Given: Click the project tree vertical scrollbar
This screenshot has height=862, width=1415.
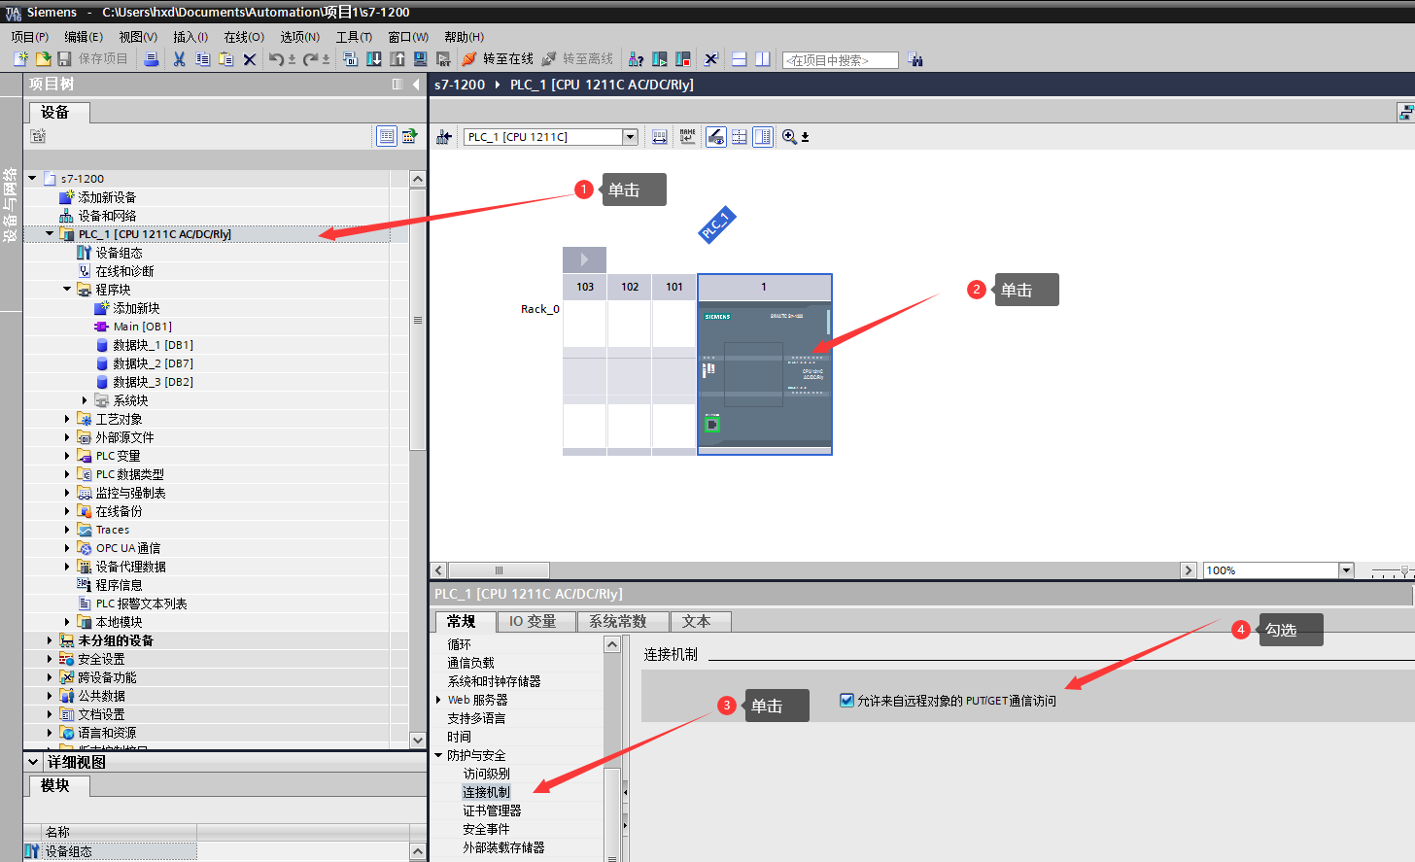Looking at the screenshot, I should [418, 321].
